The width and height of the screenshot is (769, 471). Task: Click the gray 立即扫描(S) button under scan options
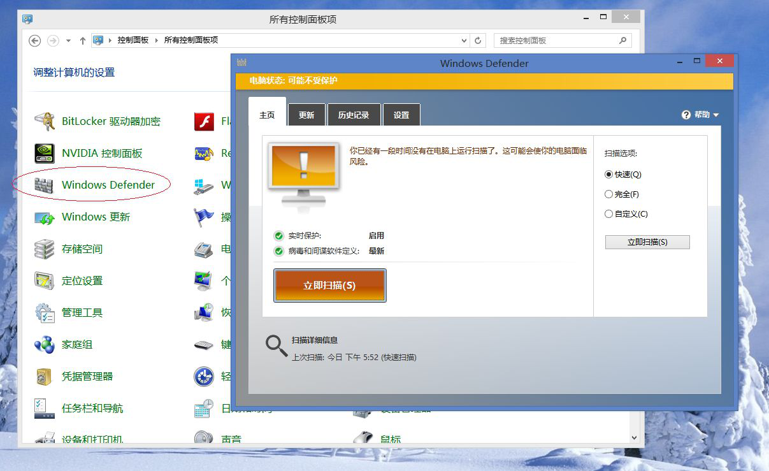coord(647,242)
